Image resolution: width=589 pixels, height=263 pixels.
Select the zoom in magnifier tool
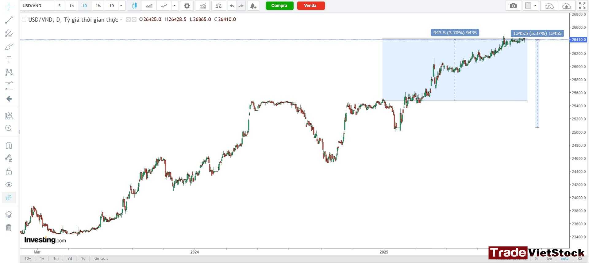(x=9, y=128)
